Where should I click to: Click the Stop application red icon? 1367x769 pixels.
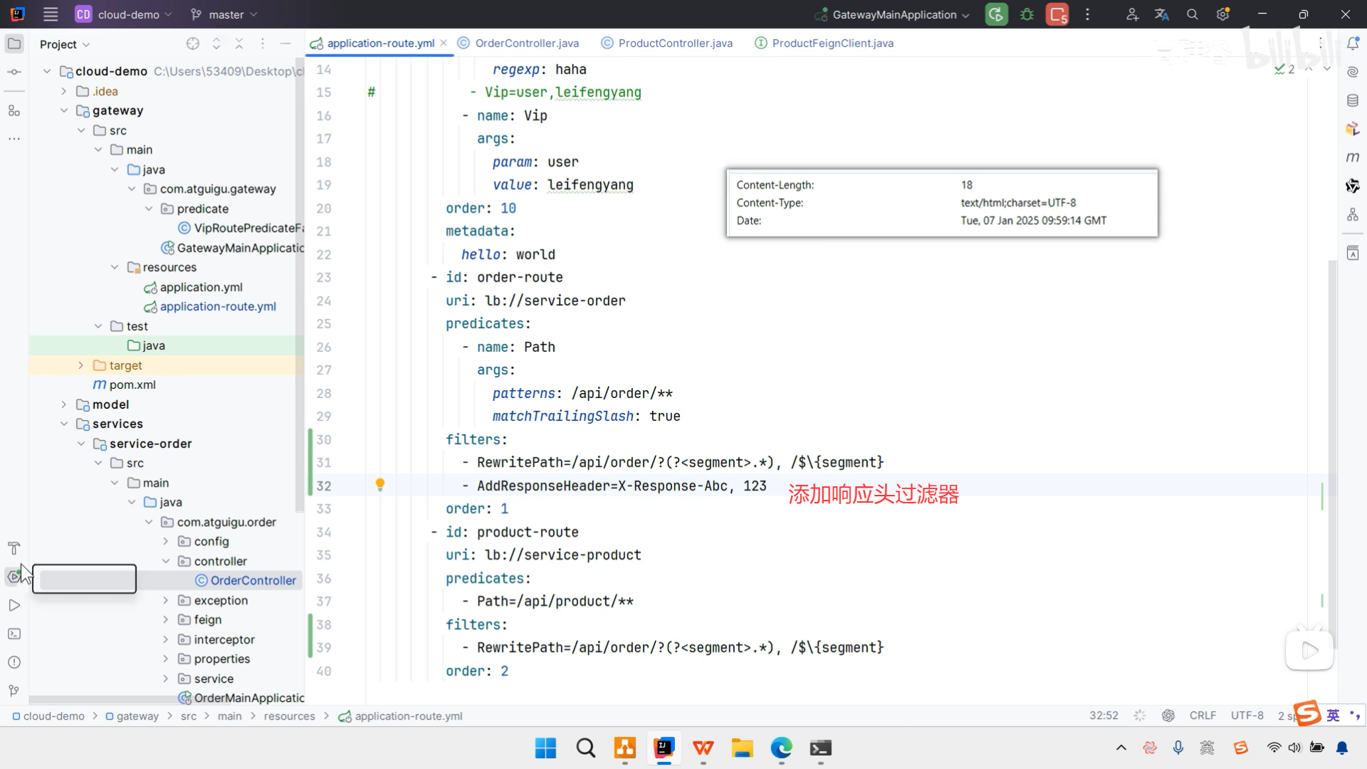click(x=1057, y=14)
